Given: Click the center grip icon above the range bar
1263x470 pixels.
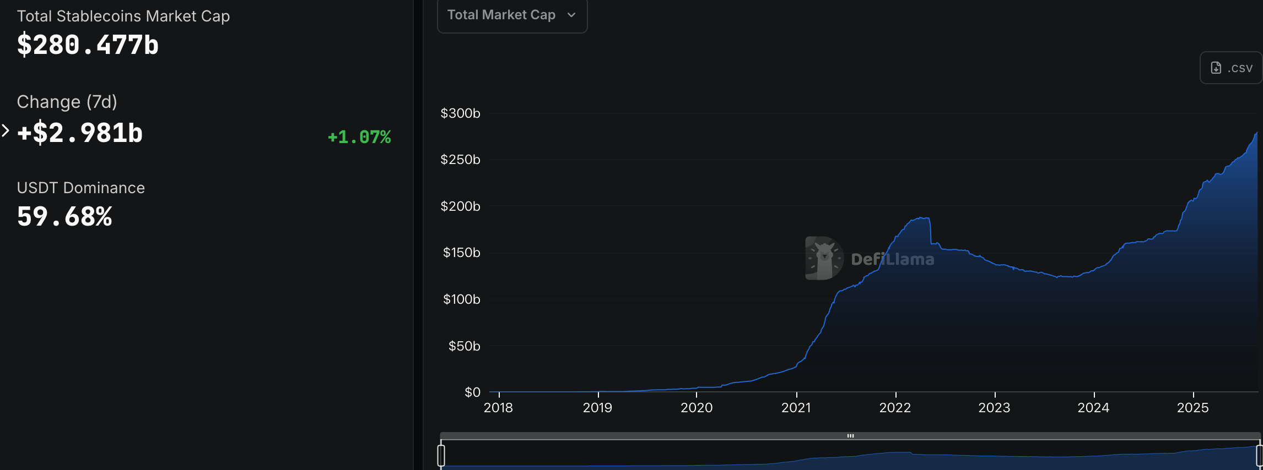Looking at the screenshot, I should click(850, 436).
